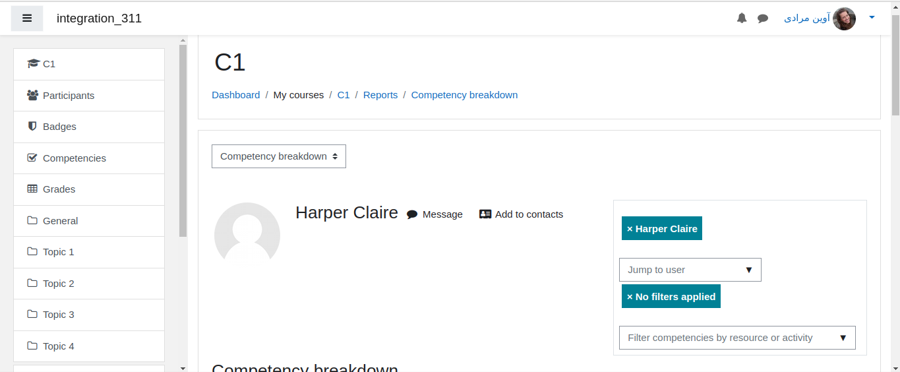Click the user profile avatar in header

pyautogui.click(x=845, y=18)
